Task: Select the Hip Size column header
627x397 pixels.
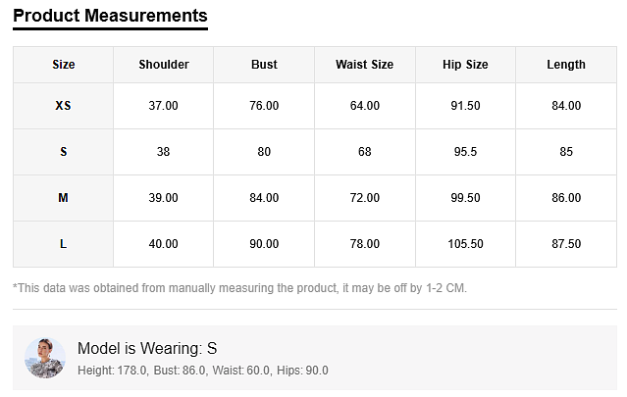Action: (465, 65)
